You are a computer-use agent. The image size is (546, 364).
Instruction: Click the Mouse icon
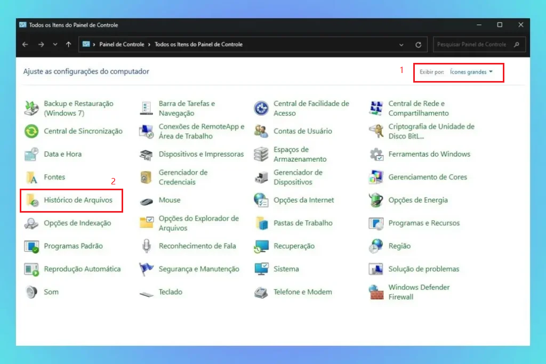146,201
